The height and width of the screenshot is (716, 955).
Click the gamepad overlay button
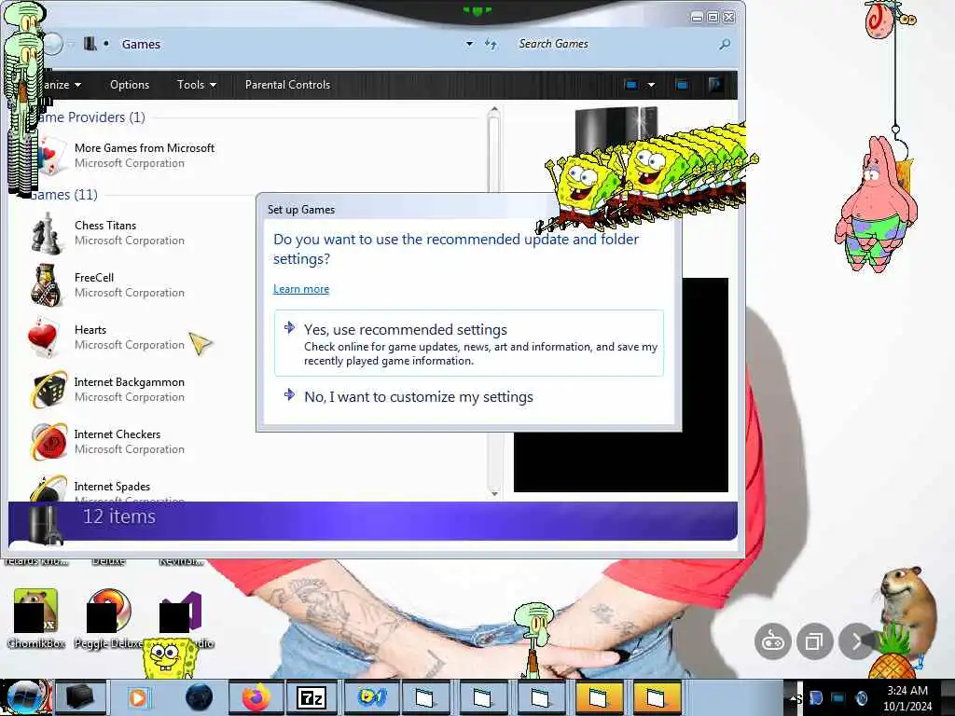pyautogui.click(x=773, y=641)
